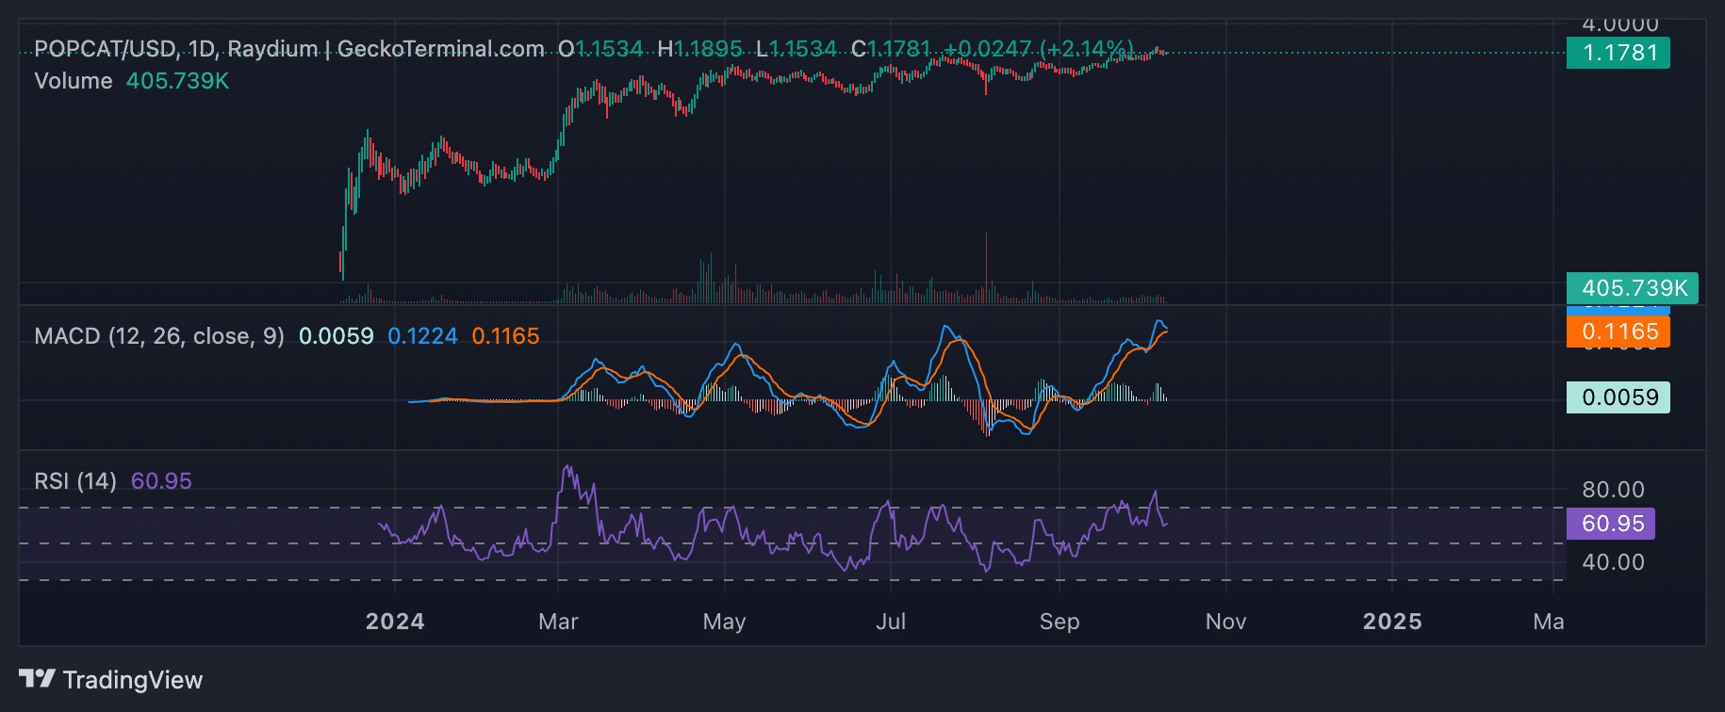Click the green 1.1781 price label
The width and height of the screenshot is (1725, 712).
tap(1618, 53)
